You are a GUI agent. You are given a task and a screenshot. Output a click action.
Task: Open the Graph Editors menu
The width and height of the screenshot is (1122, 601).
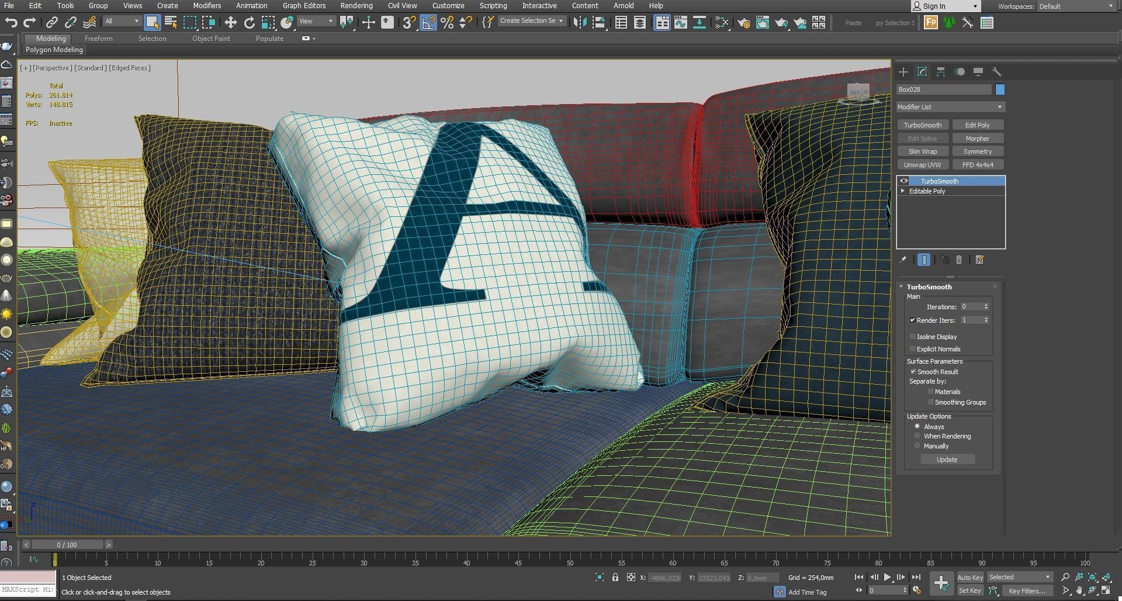click(304, 6)
